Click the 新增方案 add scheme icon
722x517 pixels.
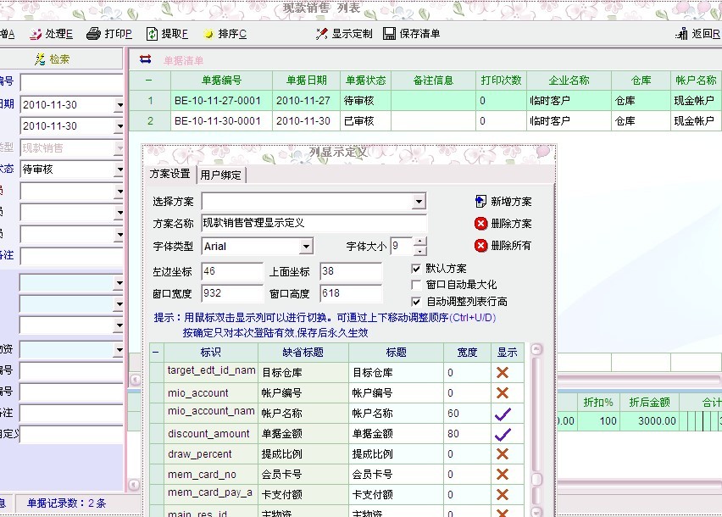pyautogui.click(x=481, y=202)
